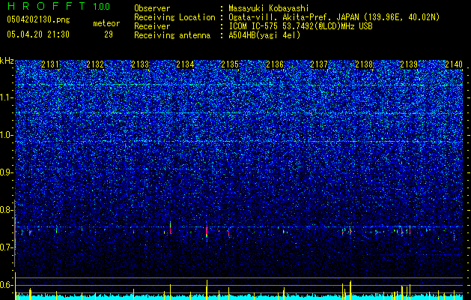The image size is (471, 300).
Task: Click the kHz axis unit label
Action: pos(7,61)
